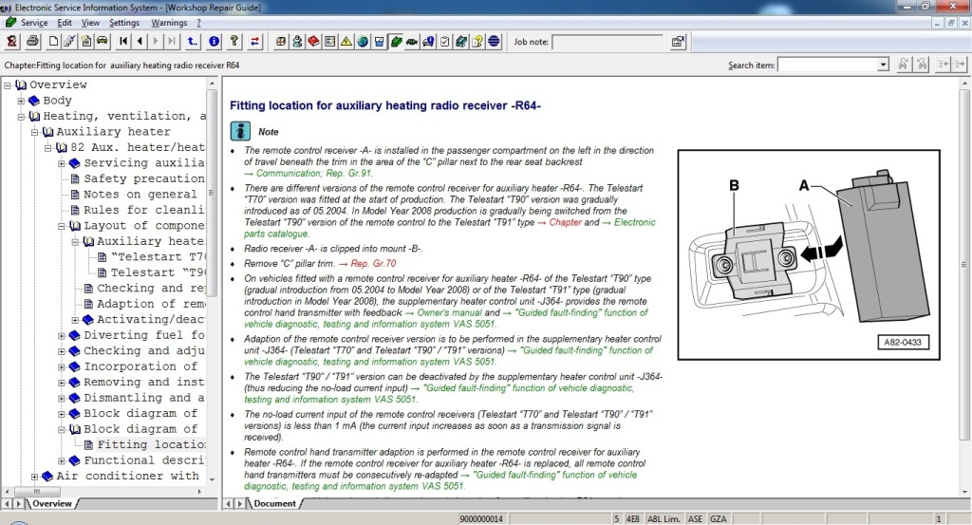Click inside the Search item field
The height and width of the screenshot is (525, 972).
[828, 65]
